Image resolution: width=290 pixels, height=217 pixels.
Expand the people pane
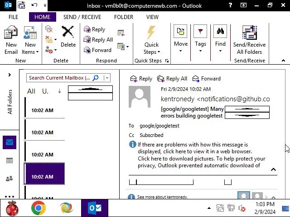(273, 198)
